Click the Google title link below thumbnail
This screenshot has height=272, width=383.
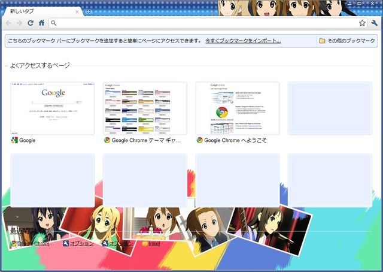27,140
